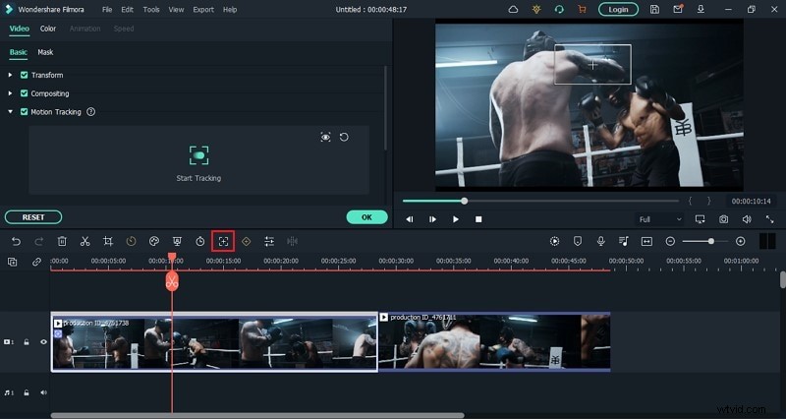This screenshot has height=419, width=786.
Task: Enter fullscreen preview
Action: [x=770, y=219]
